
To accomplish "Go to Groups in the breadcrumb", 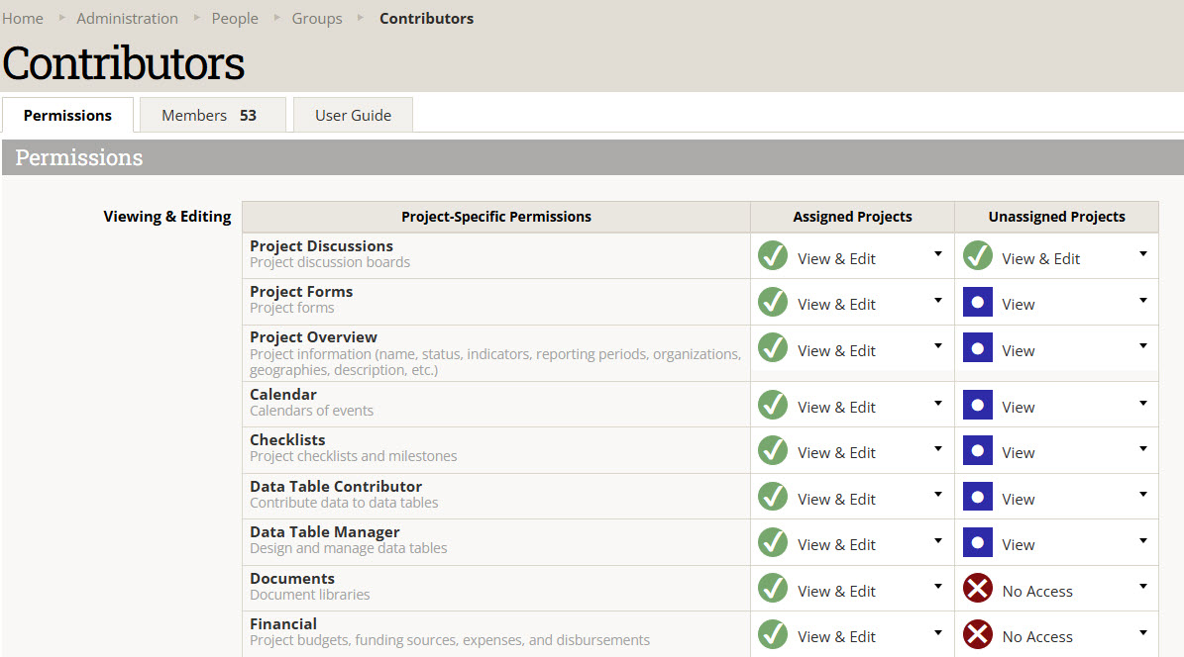I will 317,18.
